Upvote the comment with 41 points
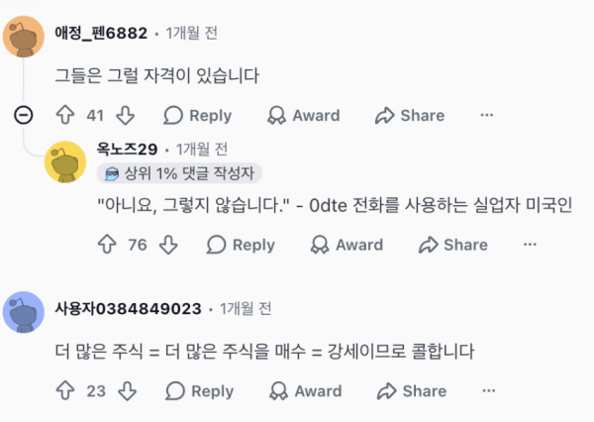 click(x=65, y=115)
